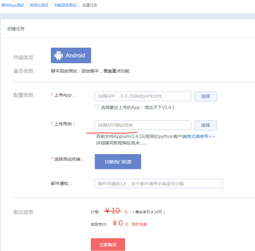Image resolution: width=255 pixels, height=251 pixels.
Task: Focus the 上传用例 test case field
Action: (x=143, y=125)
